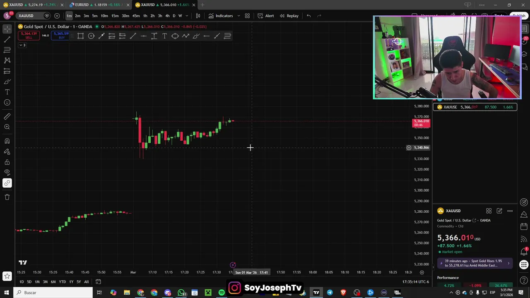Select circle tool in floating drawing toolbar
The image size is (530, 298).
pyautogui.click(x=91, y=36)
